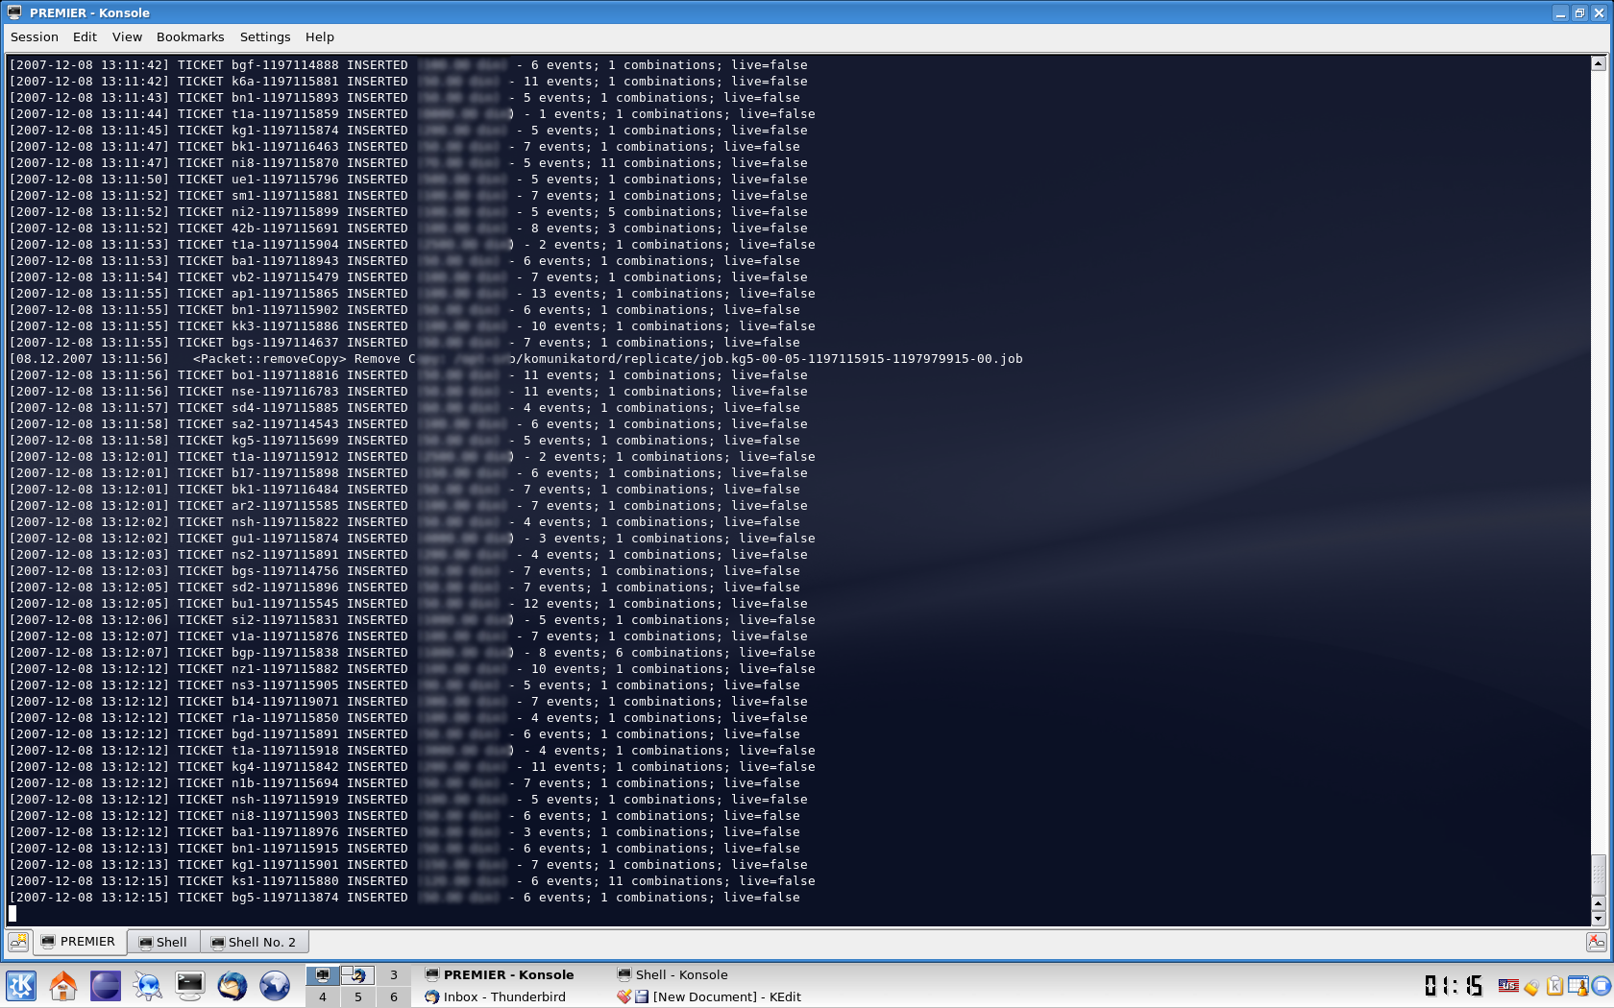The image size is (1614, 1008).
Task: Click the digital clock in the panel
Action: point(1453,986)
